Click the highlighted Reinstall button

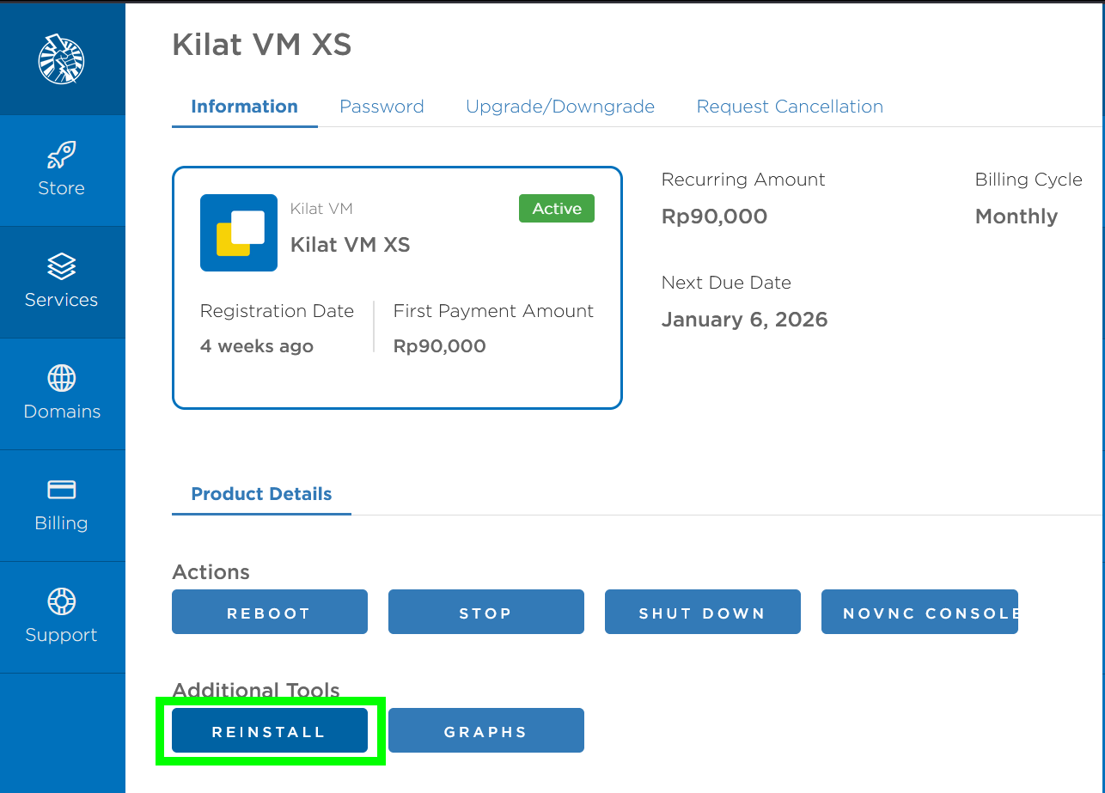(x=269, y=730)
